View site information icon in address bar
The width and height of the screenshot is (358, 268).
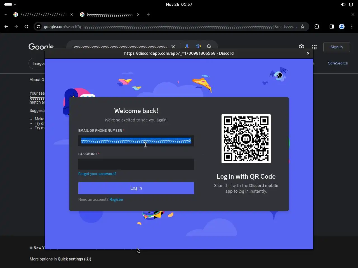tap(38, 27)
